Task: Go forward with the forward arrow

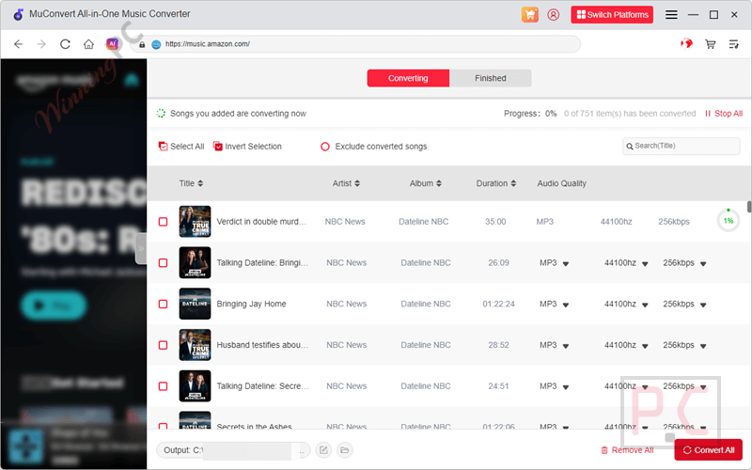Action: click(41, 44)
